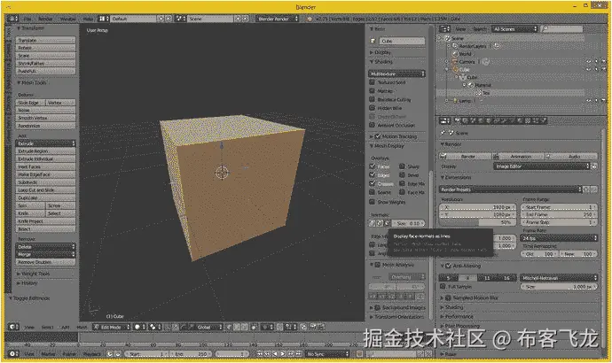The image size is (612, 363).
Task: Collapse the Transform panel in toolshelf
Action: click(30, 28)
